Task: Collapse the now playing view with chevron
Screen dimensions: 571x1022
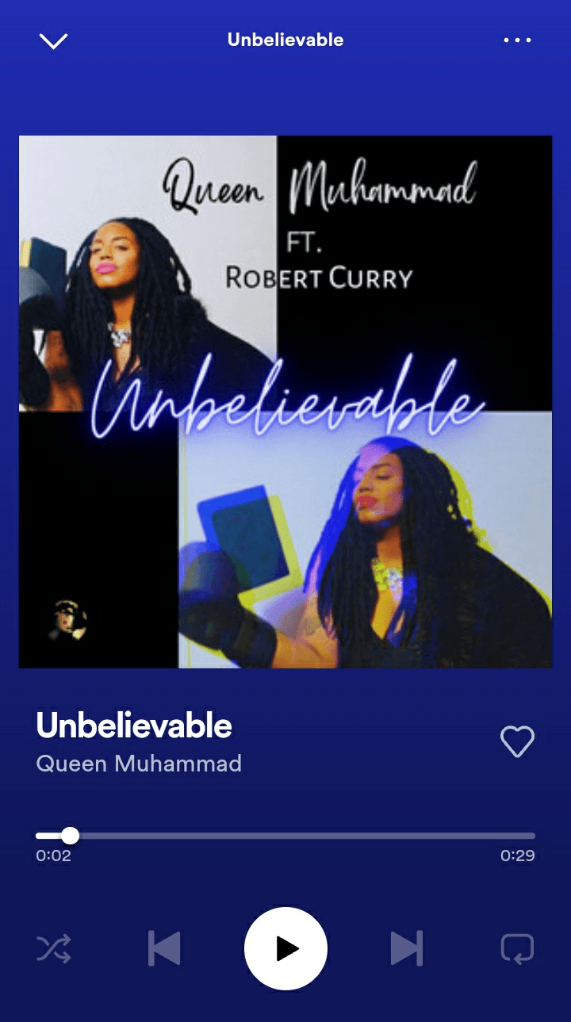Action: click(54, 40)
